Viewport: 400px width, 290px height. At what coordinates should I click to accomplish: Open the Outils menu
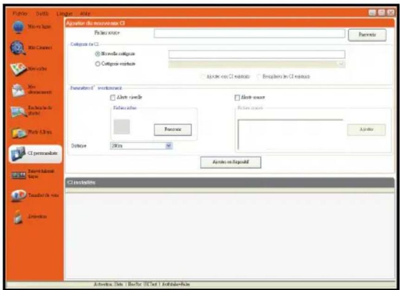[42, 13]
